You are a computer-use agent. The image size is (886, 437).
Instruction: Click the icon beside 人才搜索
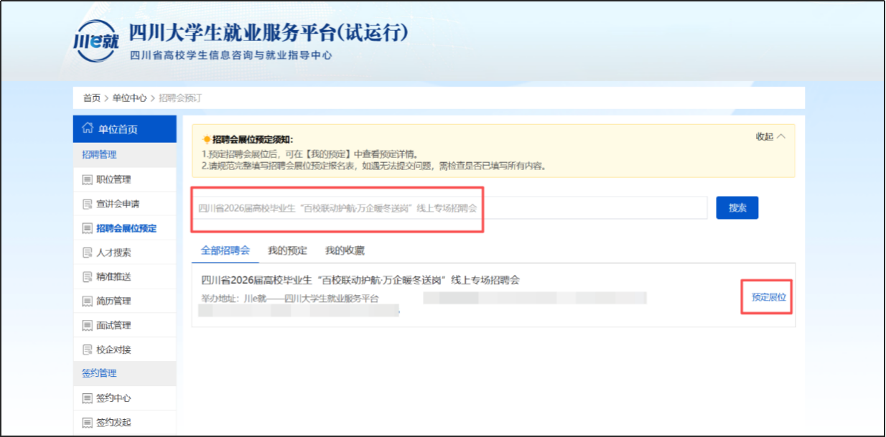coord(87,253)
